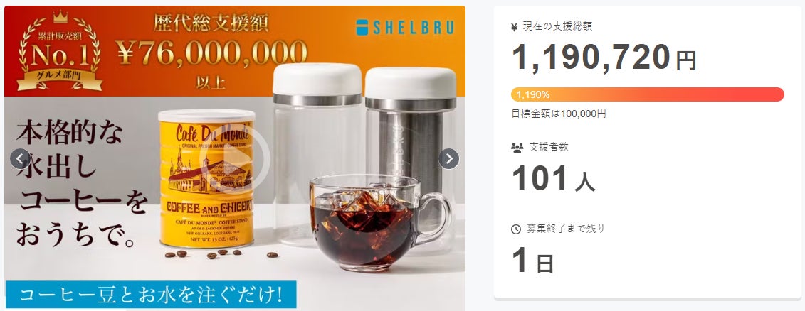Image resolution: width=805 pixels, height=311 pixels.
Task: Click the 1,190,720円 total amount
Action: (x=604, y=58)
